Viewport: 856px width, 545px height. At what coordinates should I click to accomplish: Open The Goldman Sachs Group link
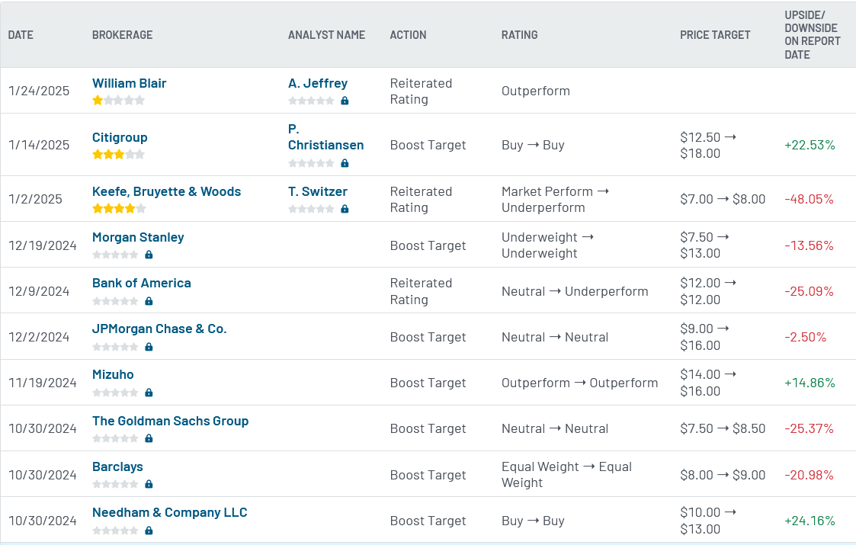(170, 421)
